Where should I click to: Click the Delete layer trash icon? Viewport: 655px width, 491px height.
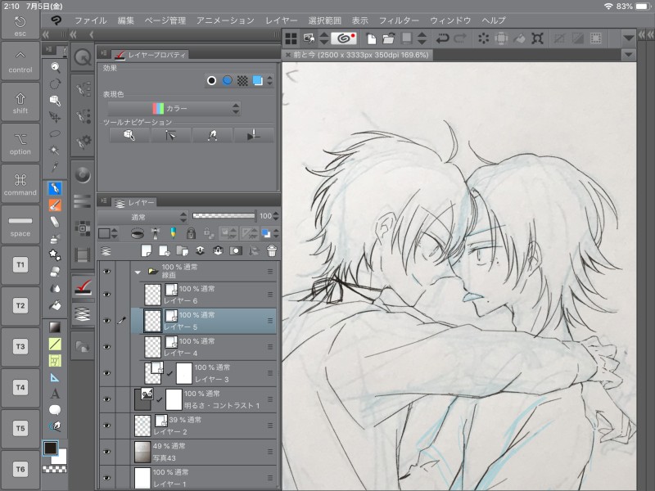[x=272, y=250]
